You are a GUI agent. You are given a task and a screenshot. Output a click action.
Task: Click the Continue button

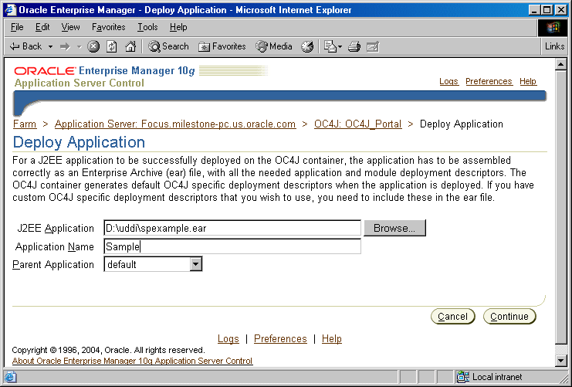pos(509,316)
